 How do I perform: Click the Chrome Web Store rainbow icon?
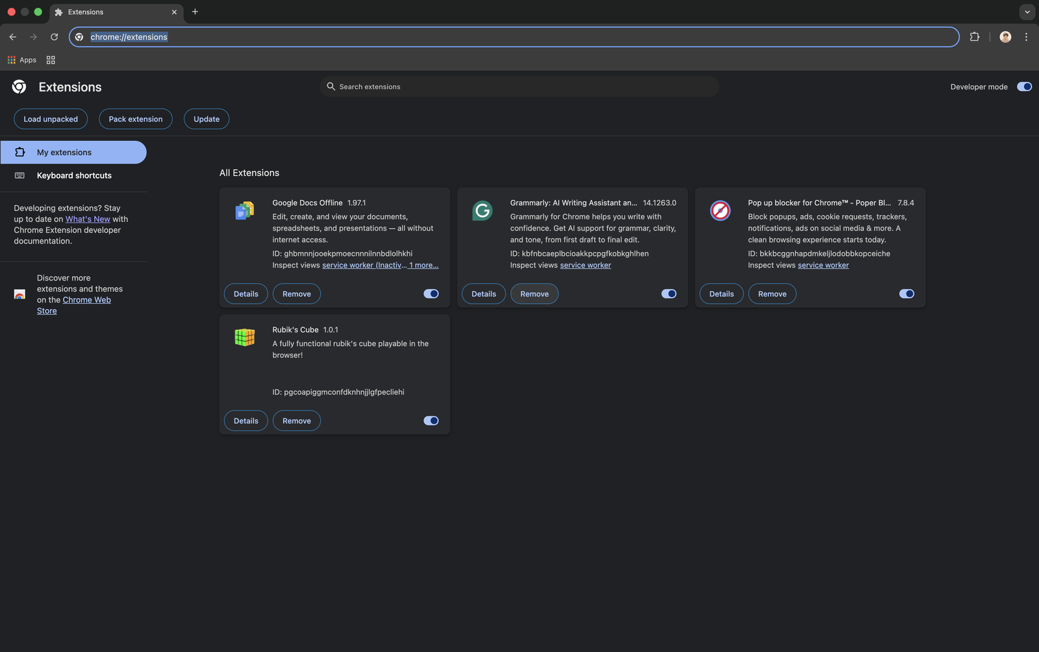coord(19,294)
